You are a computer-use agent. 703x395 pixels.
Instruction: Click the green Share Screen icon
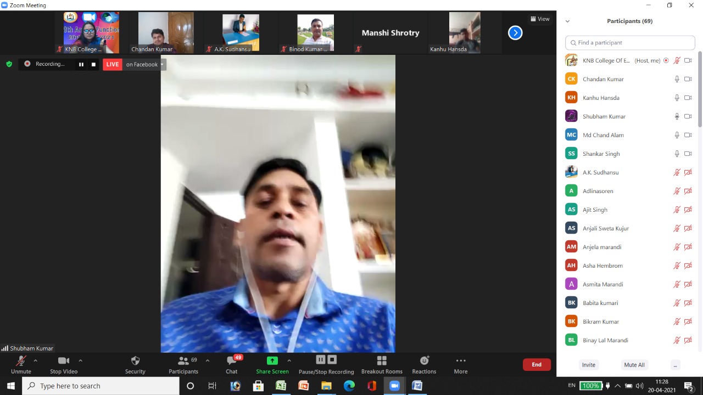click(272, 360)
